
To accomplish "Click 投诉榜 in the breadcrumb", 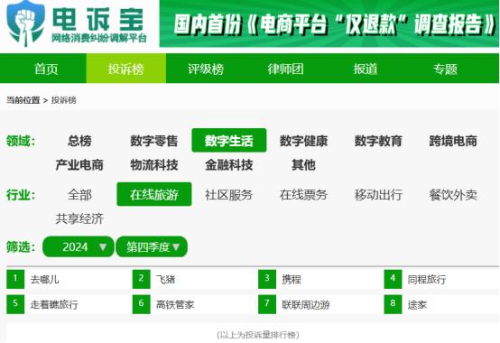I will tap(64, 100).
